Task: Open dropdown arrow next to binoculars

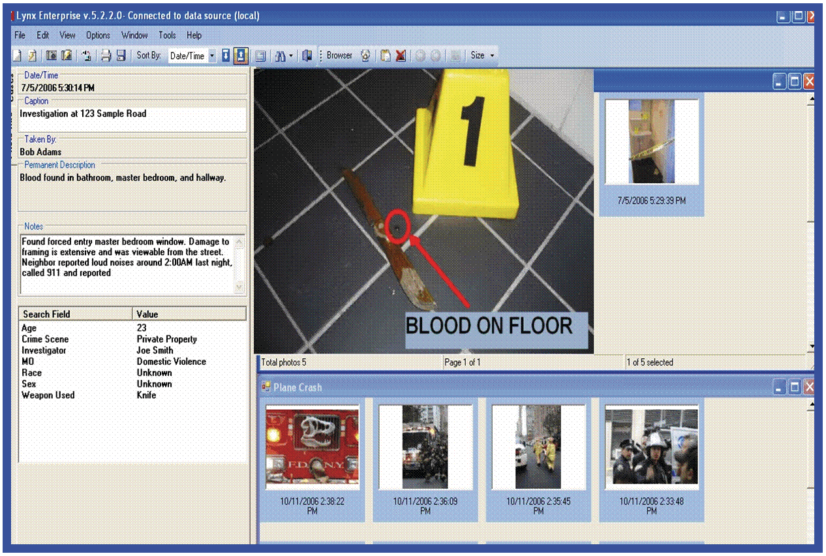Action: (291, 56)
